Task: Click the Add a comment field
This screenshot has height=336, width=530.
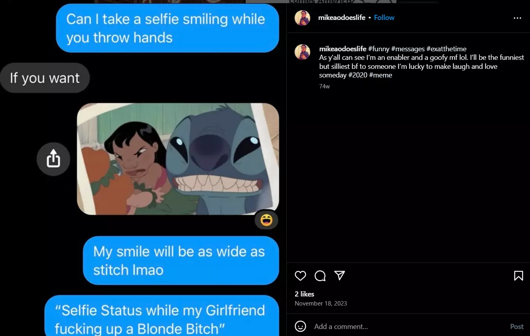Action: (x=407, y=326)
